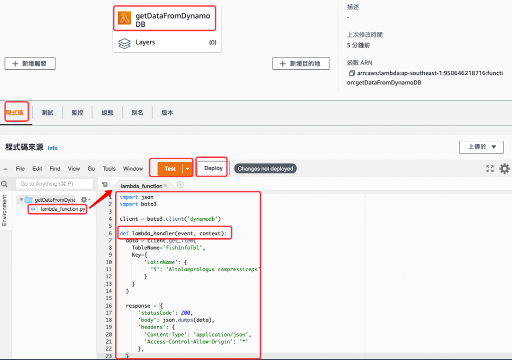Click the getDataFromDyna folder icon
This screenshot has width=512, height=360.
coord(28,200)
